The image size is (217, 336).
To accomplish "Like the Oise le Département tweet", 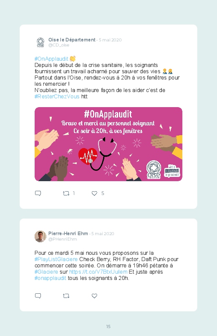I will pyautogui.click(x=94, y=193).
